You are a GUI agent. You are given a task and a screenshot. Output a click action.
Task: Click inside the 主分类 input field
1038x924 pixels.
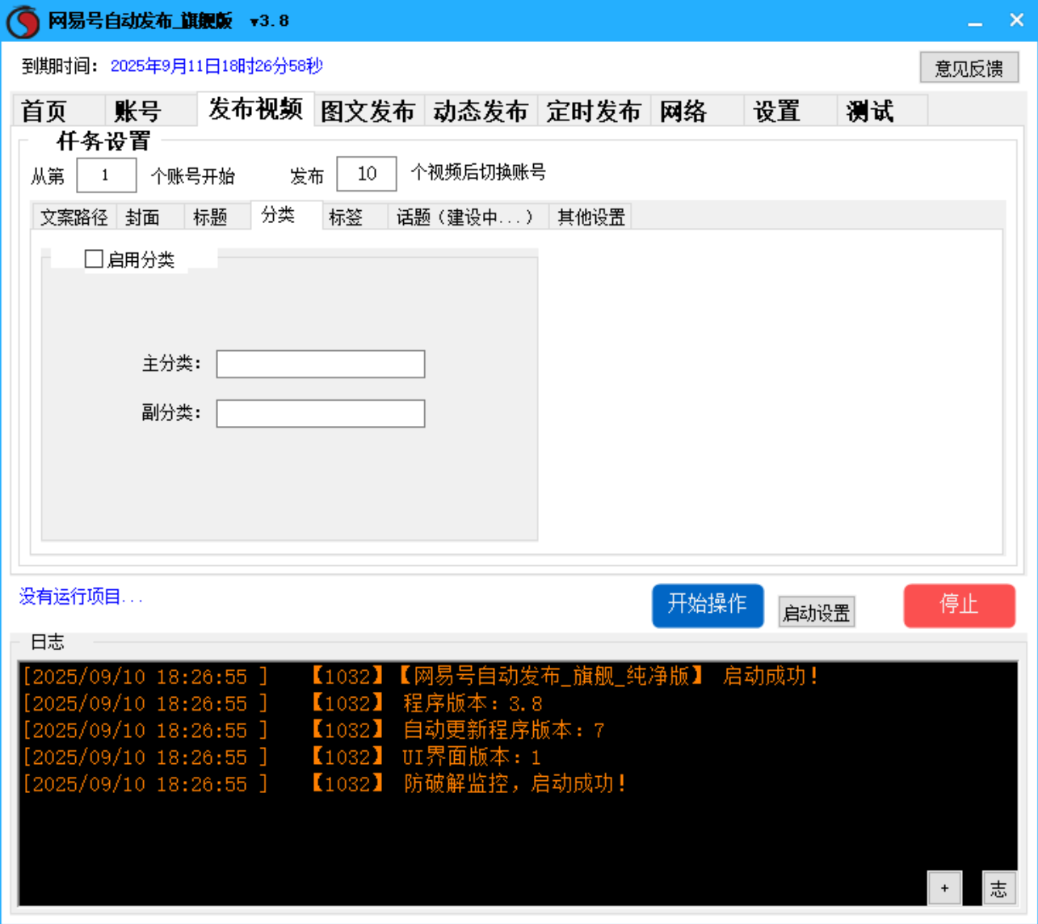(319, 365)
